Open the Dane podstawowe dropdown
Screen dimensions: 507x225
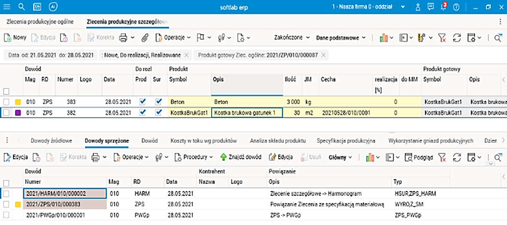tap(341, 38)
